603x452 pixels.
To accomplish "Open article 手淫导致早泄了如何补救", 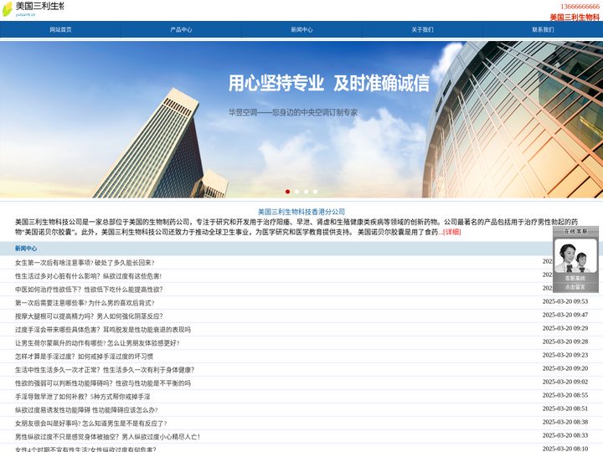I will pos(83,397).
